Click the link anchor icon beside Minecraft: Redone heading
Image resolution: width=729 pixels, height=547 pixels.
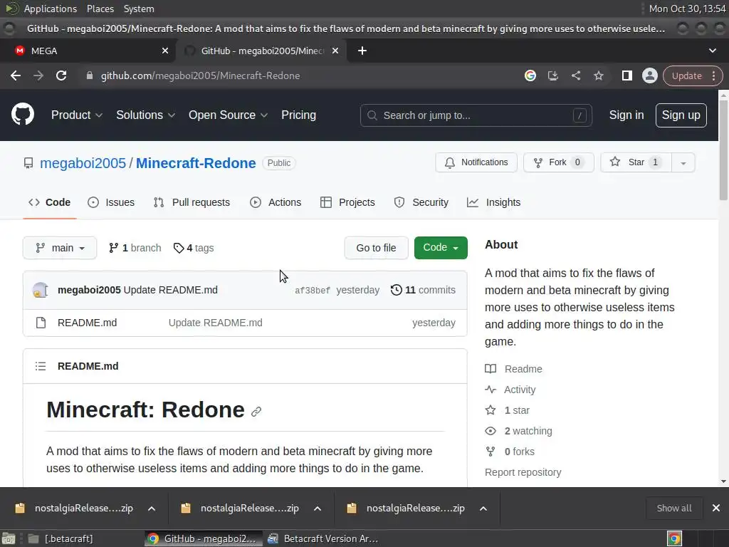[x=256, y=412]
